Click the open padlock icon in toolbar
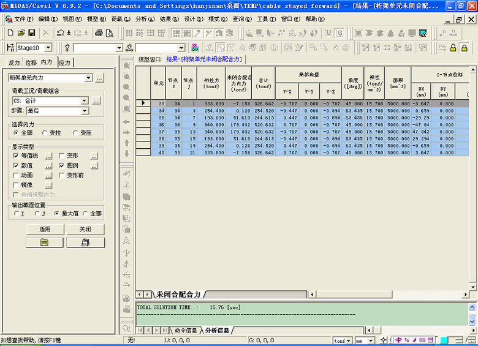 (x=453, y=48)
